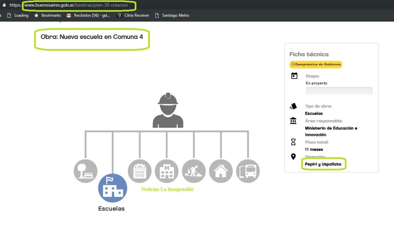
Task: Select the hospital building category icon
Action: 167,171
